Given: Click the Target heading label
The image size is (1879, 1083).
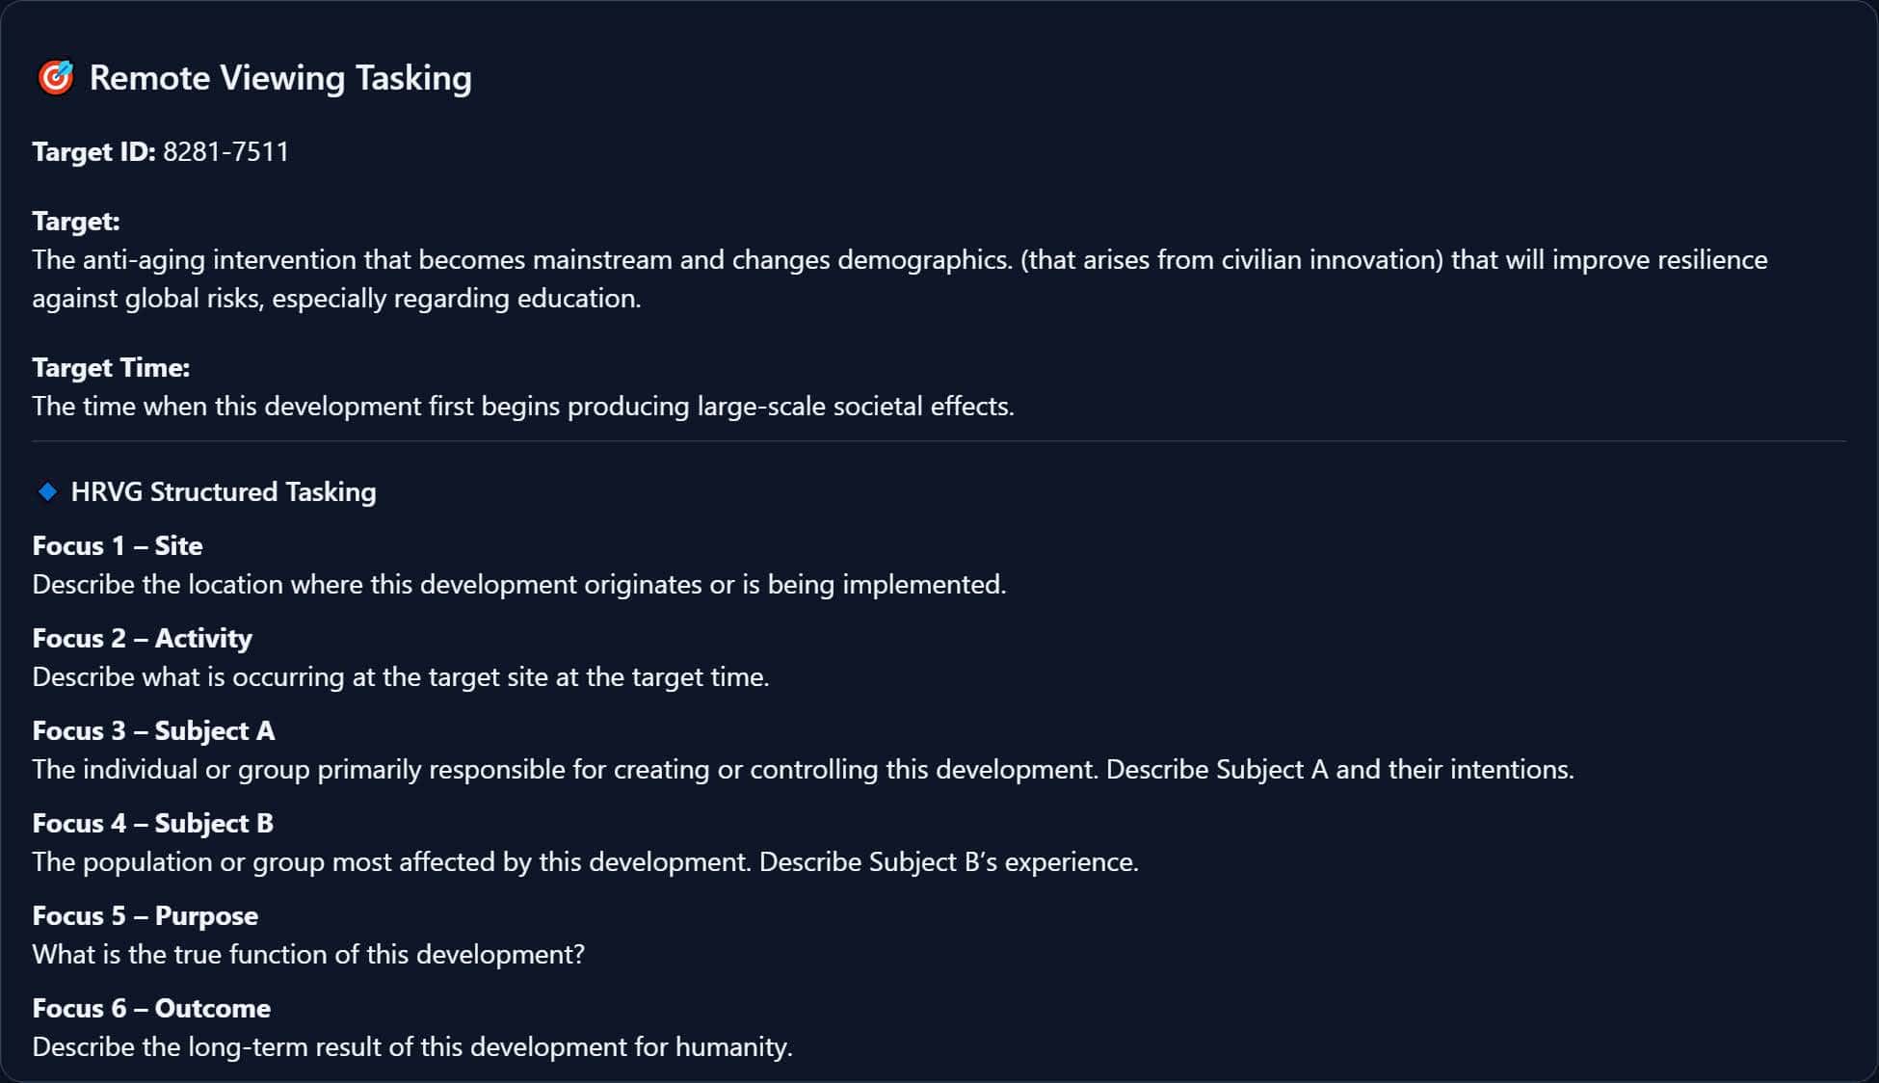Looking at the screenshot, I should pos(76,222).
